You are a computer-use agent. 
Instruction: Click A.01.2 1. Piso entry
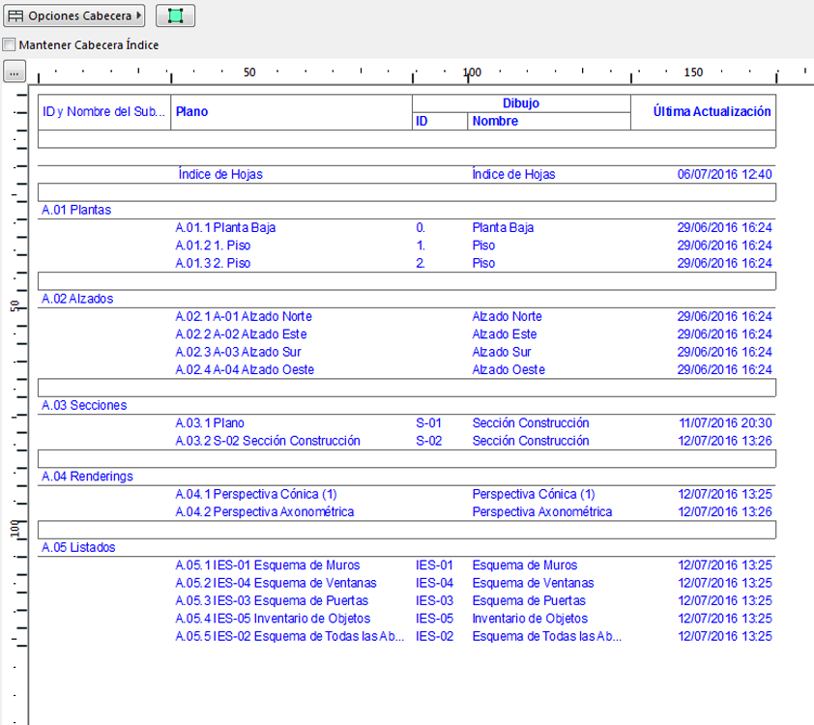click(x=213, y=245)
